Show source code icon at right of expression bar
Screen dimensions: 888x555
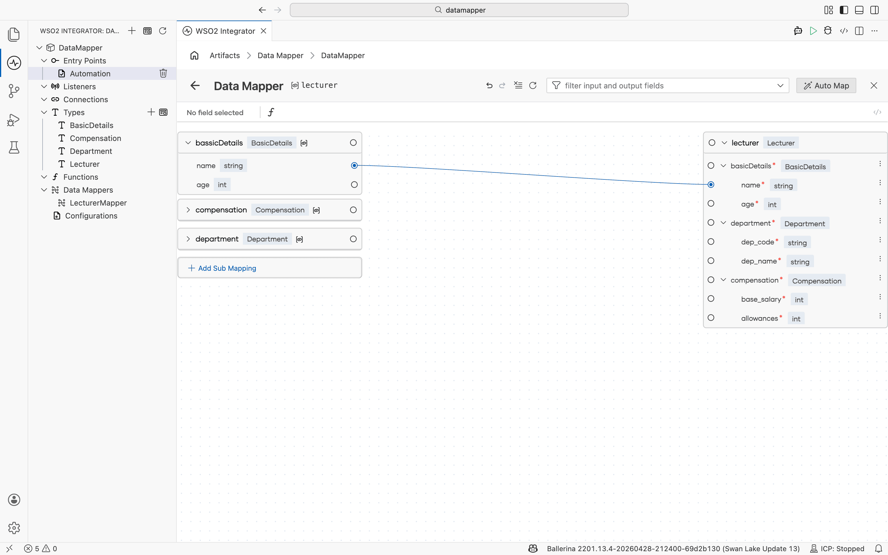[877, 112]
